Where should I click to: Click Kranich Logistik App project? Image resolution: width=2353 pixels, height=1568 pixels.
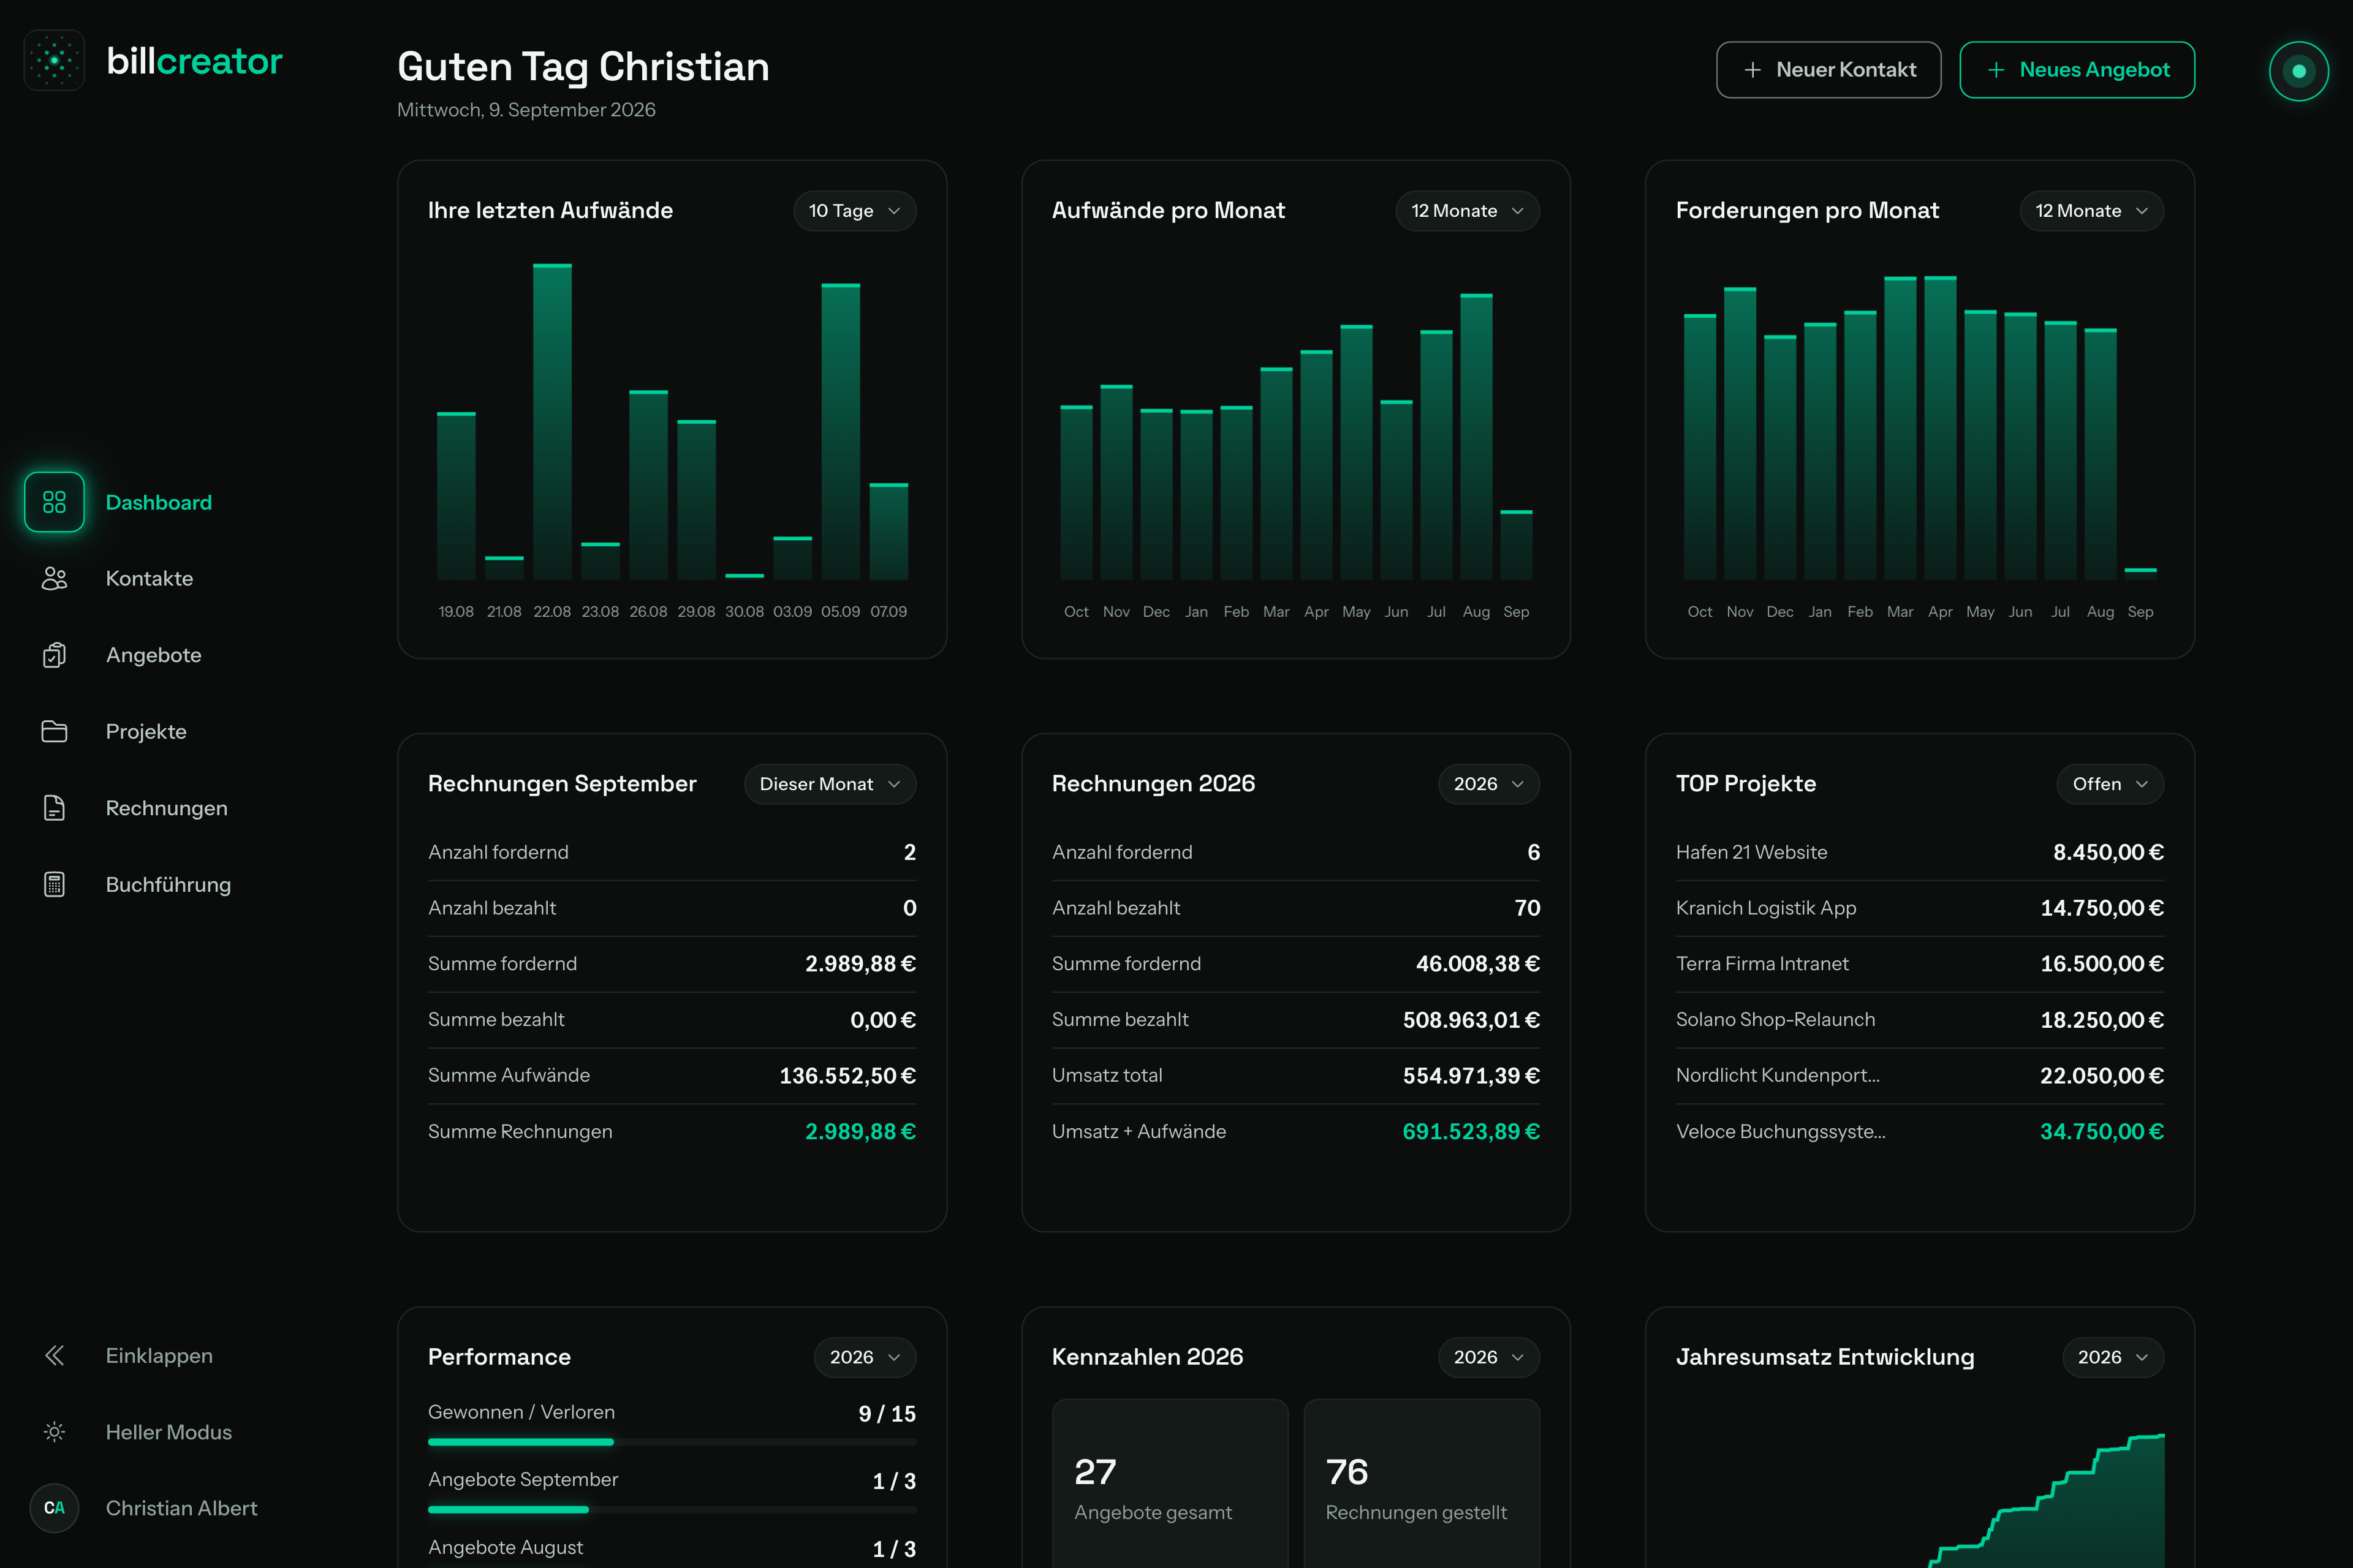click(x=1920, y=908)
